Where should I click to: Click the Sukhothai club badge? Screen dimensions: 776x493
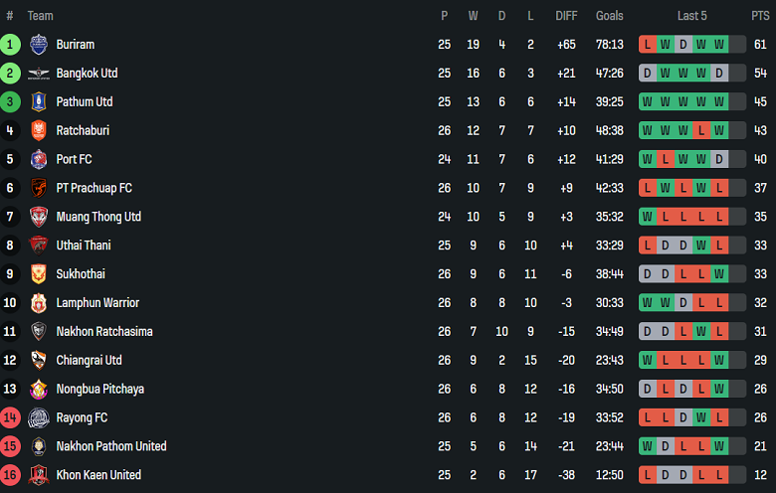click(x=39, y=274)
